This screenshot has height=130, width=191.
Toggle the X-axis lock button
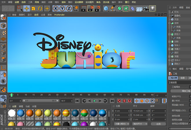[56, 8]
